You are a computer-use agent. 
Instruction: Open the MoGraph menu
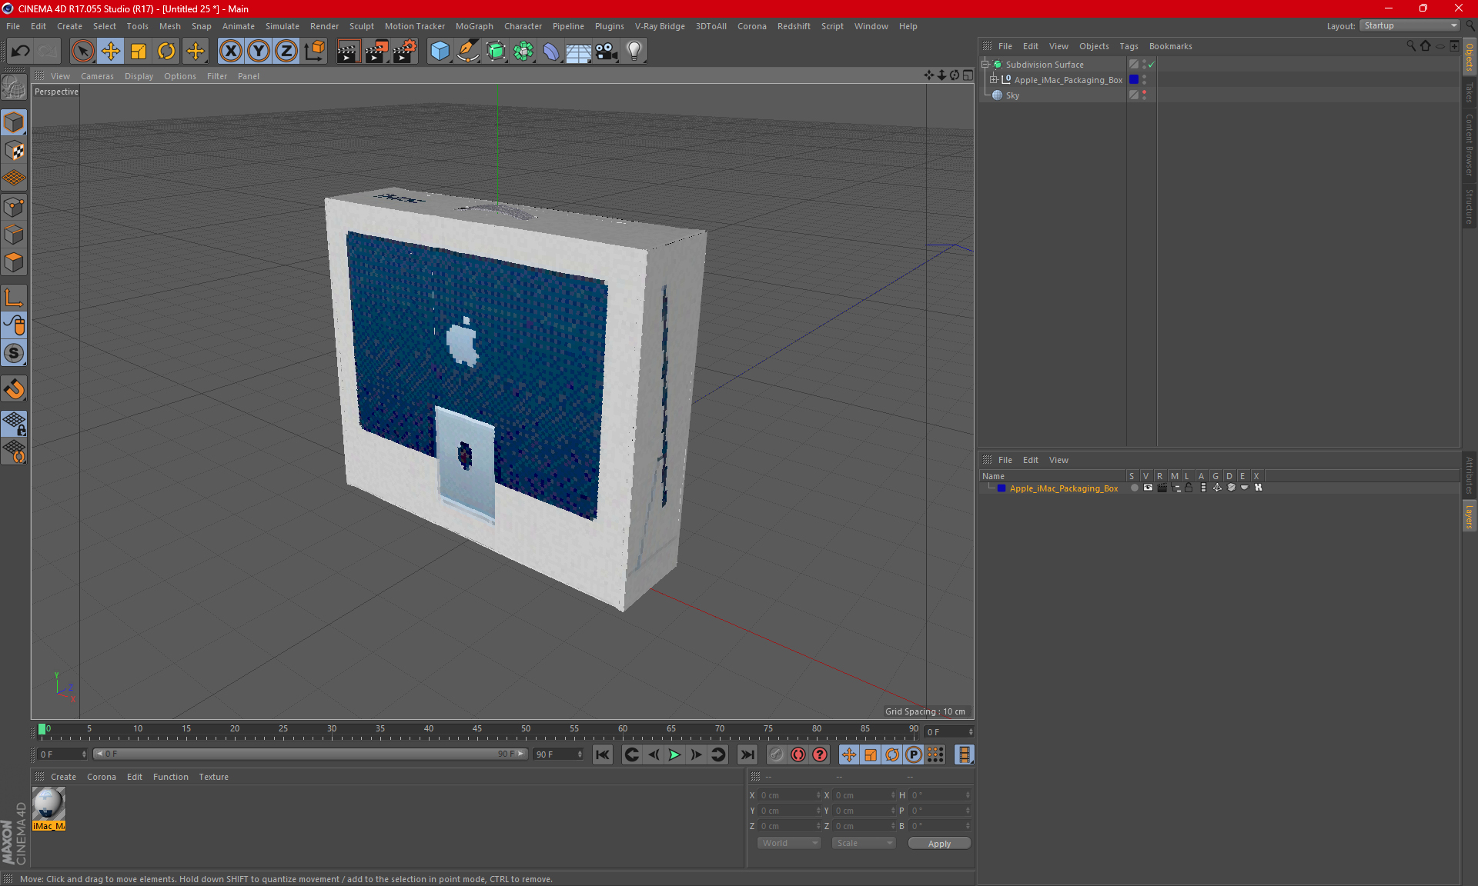474,26
